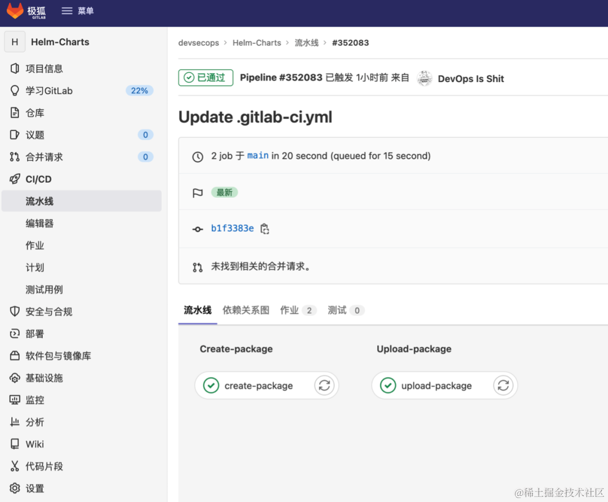This screenshot has width=608, height=502.
Task: View commit b1f3383e details
Action: pyautogui.click(x=232, y=228)
